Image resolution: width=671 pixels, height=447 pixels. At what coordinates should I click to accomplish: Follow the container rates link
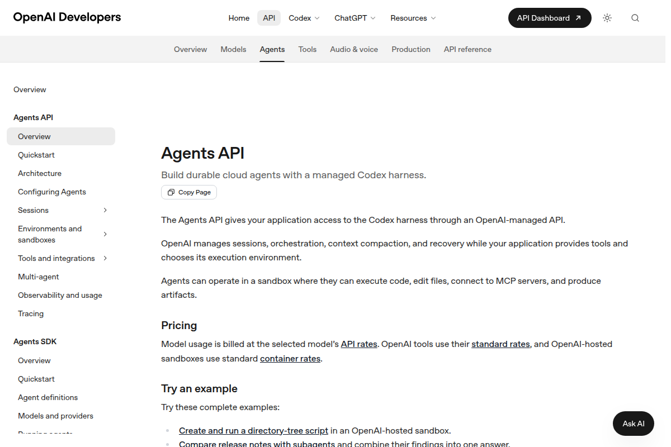click(290, 359)
